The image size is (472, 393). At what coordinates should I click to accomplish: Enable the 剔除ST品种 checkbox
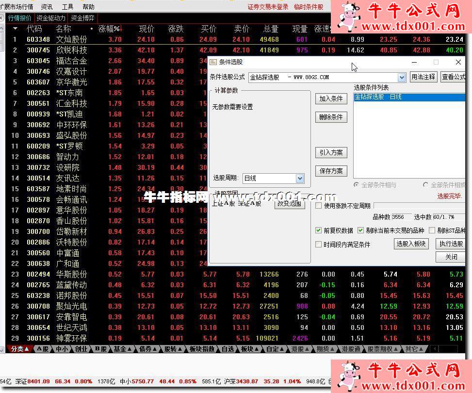coord(432,230)
